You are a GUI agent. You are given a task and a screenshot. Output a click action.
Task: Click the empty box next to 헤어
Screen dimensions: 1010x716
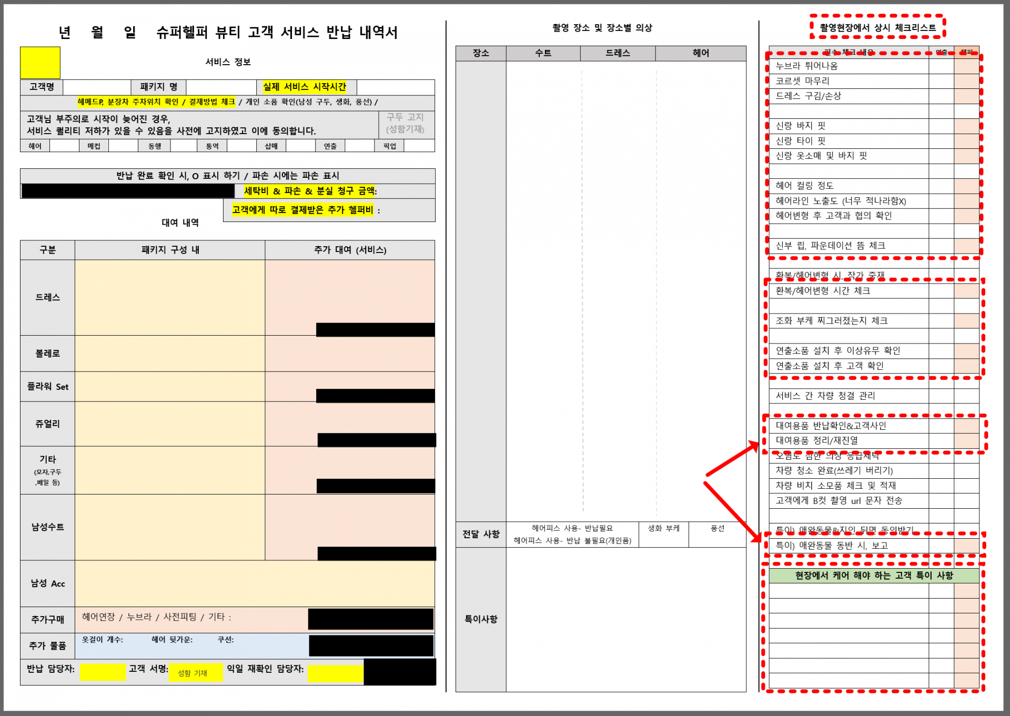click(x=64, y=146)
